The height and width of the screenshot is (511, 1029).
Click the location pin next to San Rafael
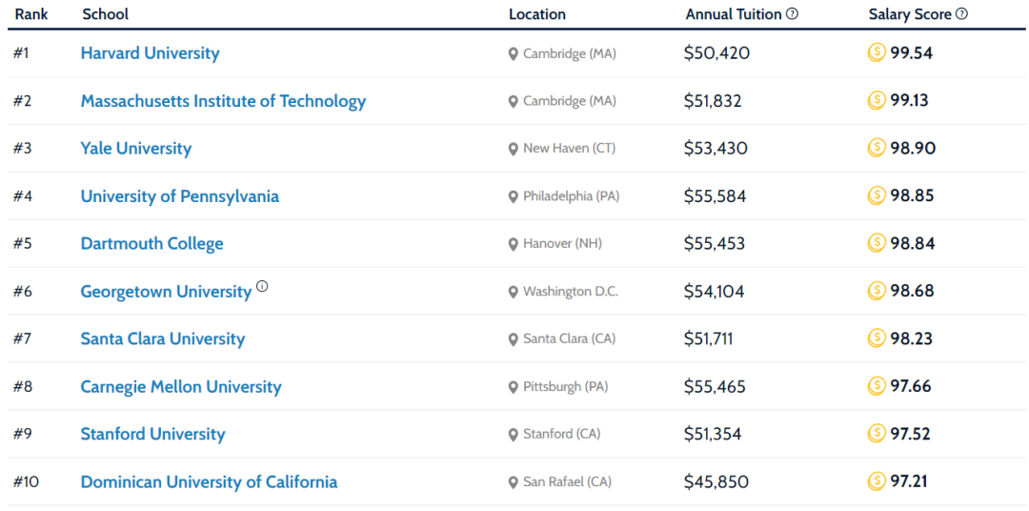point(514,483)
